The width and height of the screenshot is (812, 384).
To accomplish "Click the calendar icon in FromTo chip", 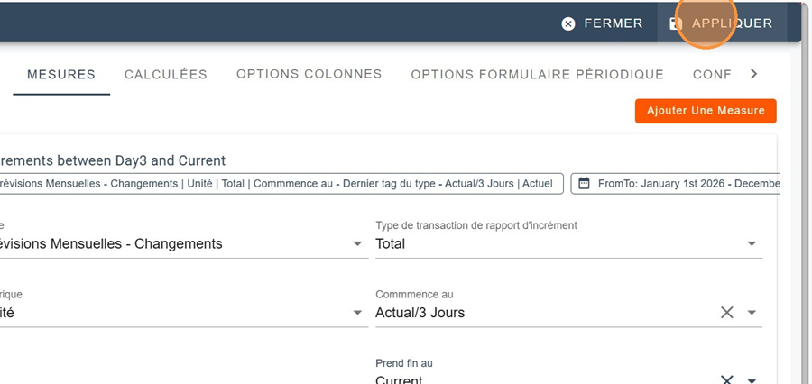I will click(584, 184).
